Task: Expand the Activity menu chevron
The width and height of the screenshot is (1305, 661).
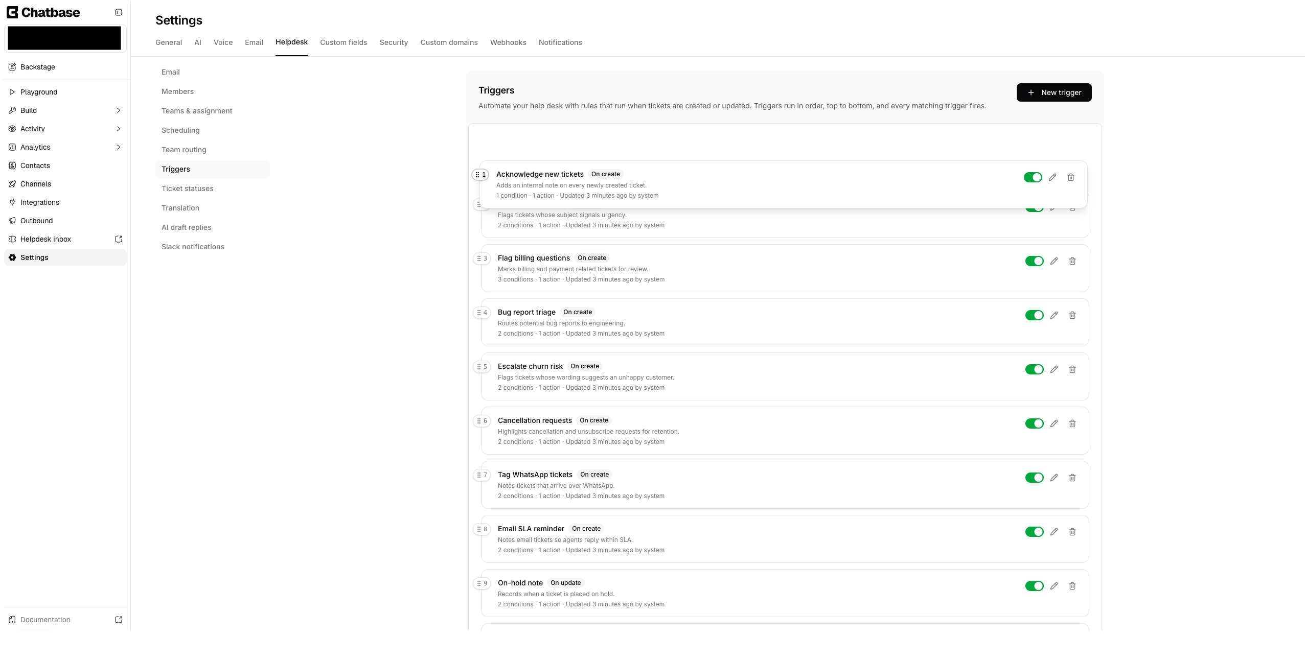Action: pyautogui.click(x=119, y=129)
